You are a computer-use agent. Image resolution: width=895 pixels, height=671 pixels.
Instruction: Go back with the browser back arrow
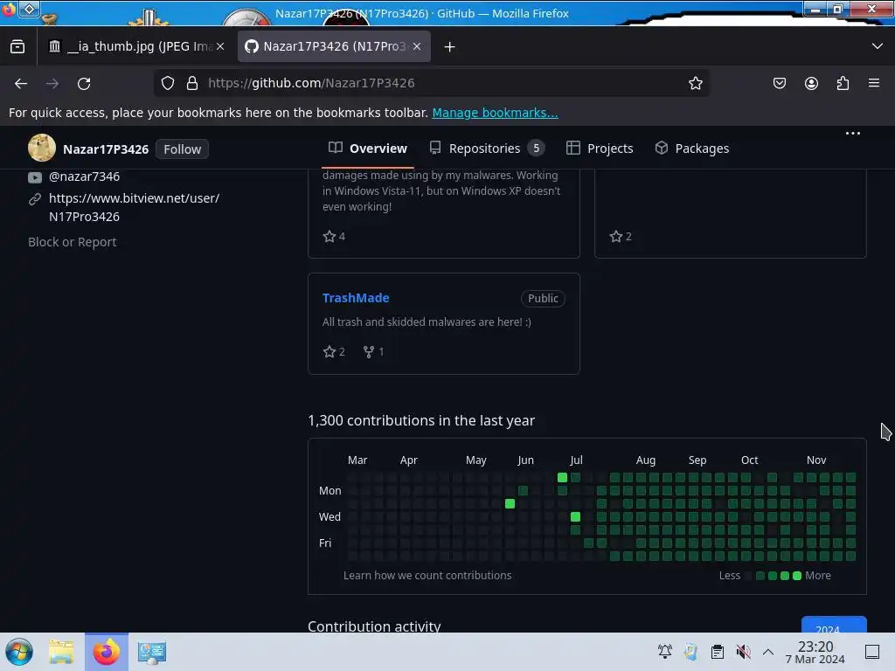[x=21, y=83]
